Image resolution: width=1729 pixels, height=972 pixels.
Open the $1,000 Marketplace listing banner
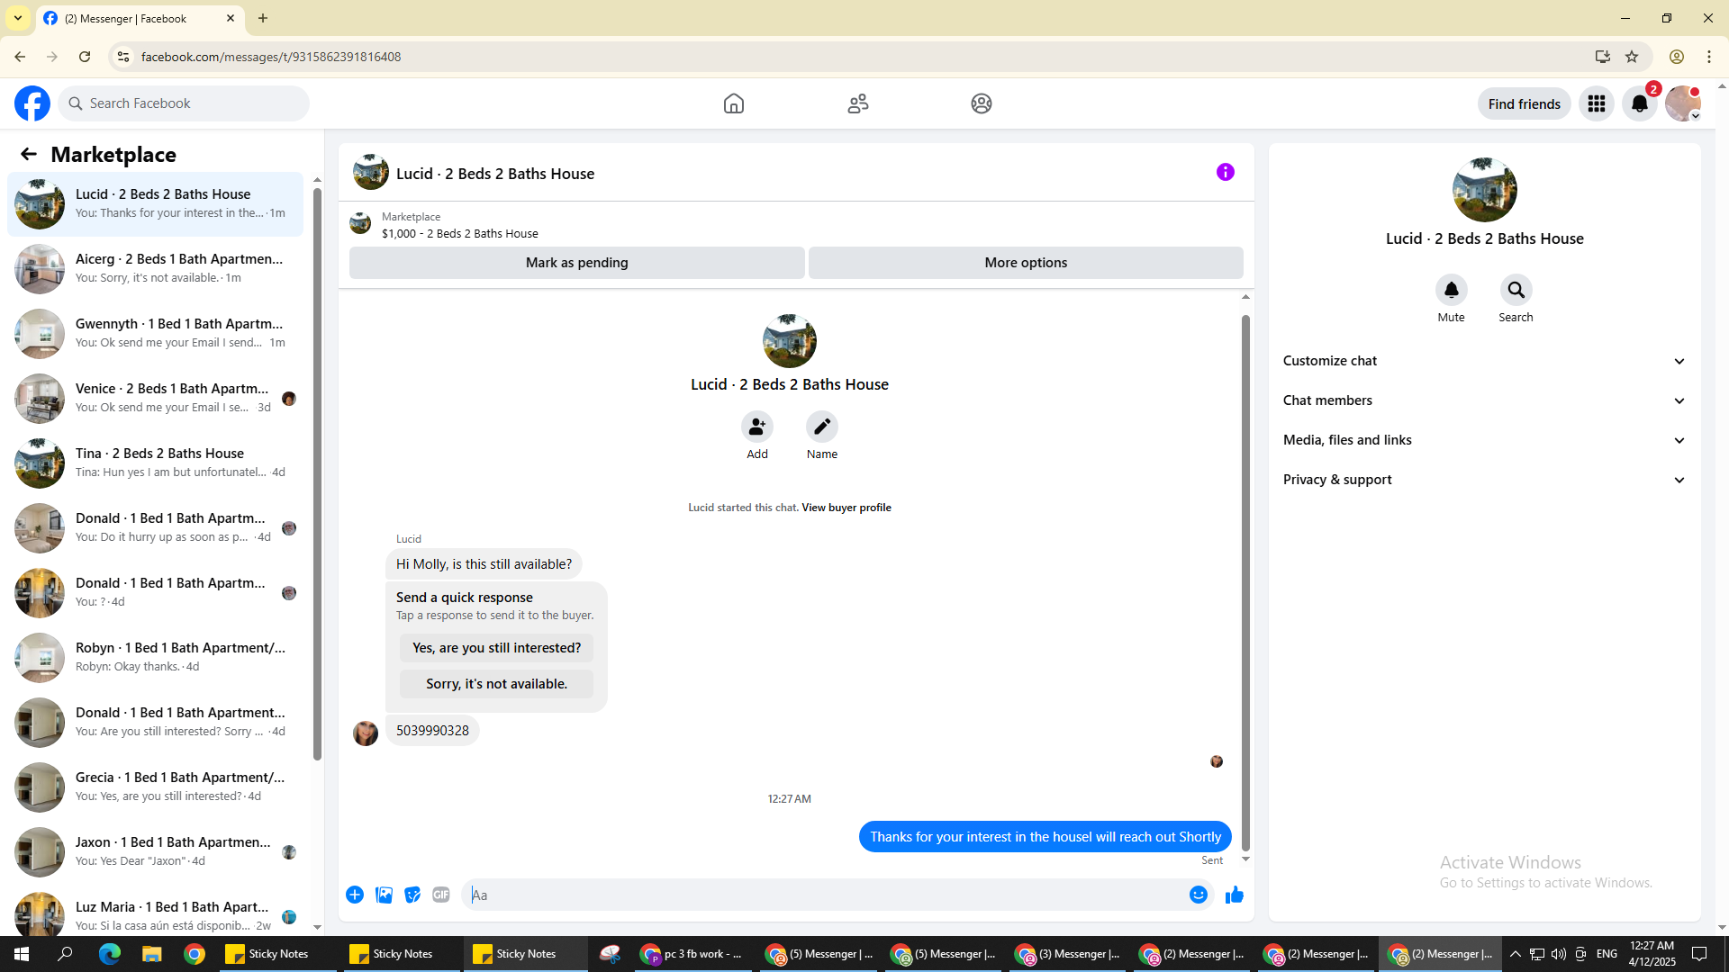[x=796, y=225]
